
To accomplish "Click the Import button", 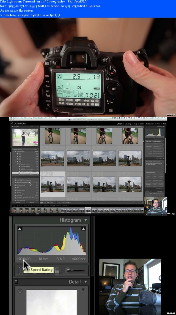I will (18, 202).
